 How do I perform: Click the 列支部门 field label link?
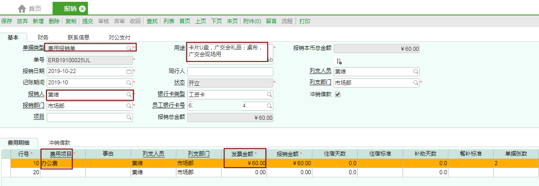pos(320,82)
